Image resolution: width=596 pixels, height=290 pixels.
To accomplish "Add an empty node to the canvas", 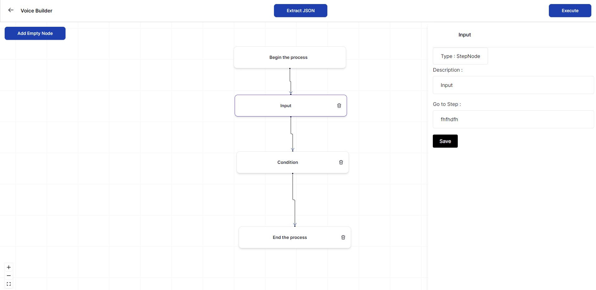I will (x=35, y=33).
